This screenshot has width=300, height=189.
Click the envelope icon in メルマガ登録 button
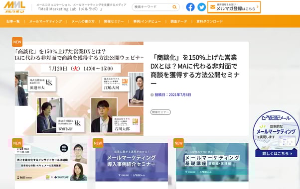(x=213, y=7)
